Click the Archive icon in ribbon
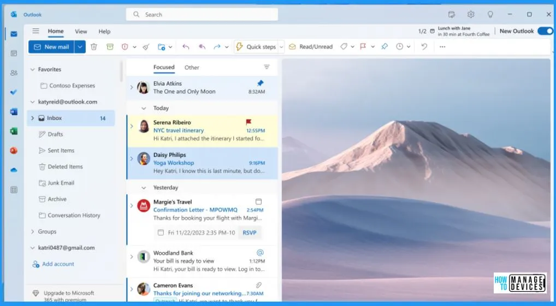Screen dimensions: 556x306 tap(110, 47)
